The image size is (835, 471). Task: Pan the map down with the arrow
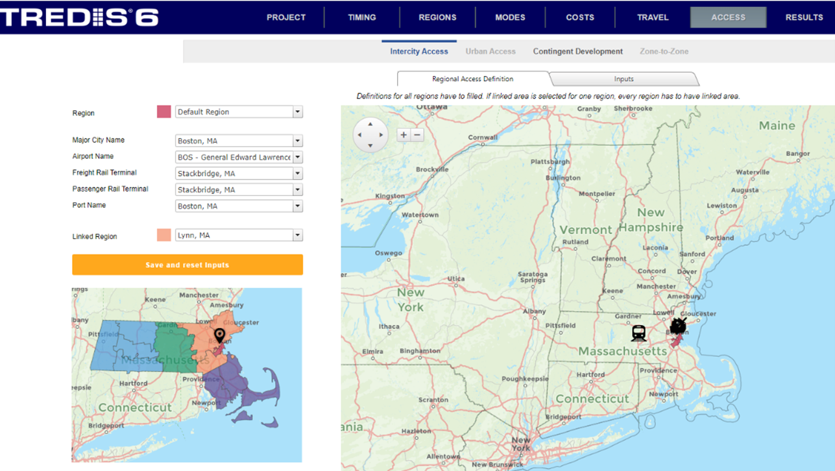pos(370,146)
